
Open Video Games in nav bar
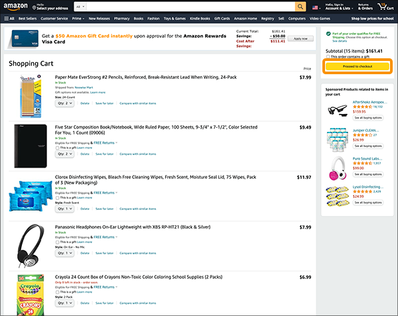click(x=320, y=19)
